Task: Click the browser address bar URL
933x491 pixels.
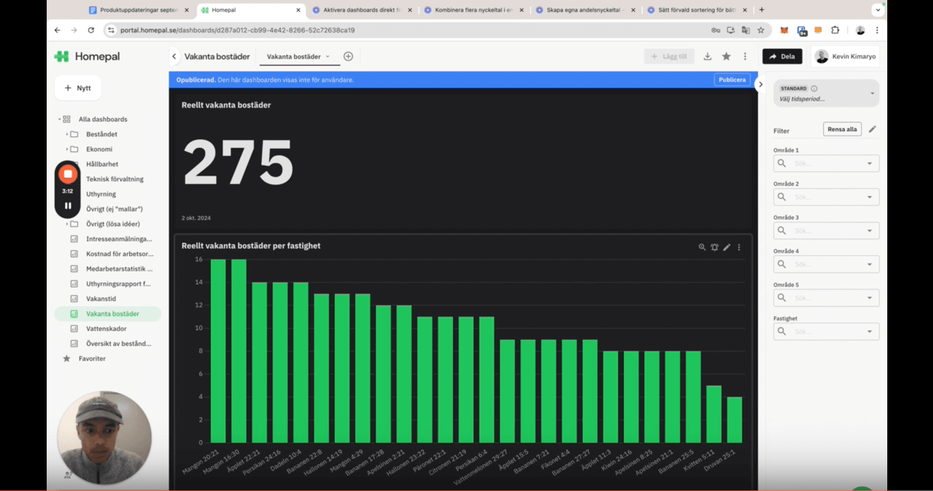Action: pos(237,30)
